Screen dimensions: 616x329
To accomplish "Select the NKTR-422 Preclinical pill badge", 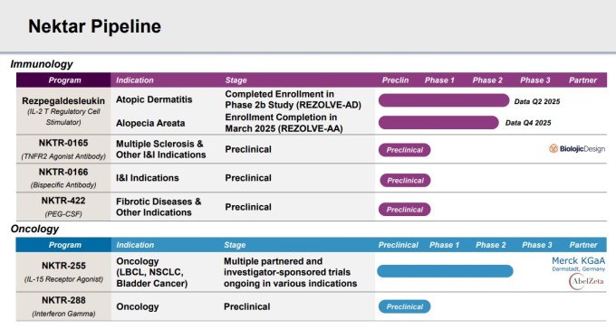I will click(405, 210).
